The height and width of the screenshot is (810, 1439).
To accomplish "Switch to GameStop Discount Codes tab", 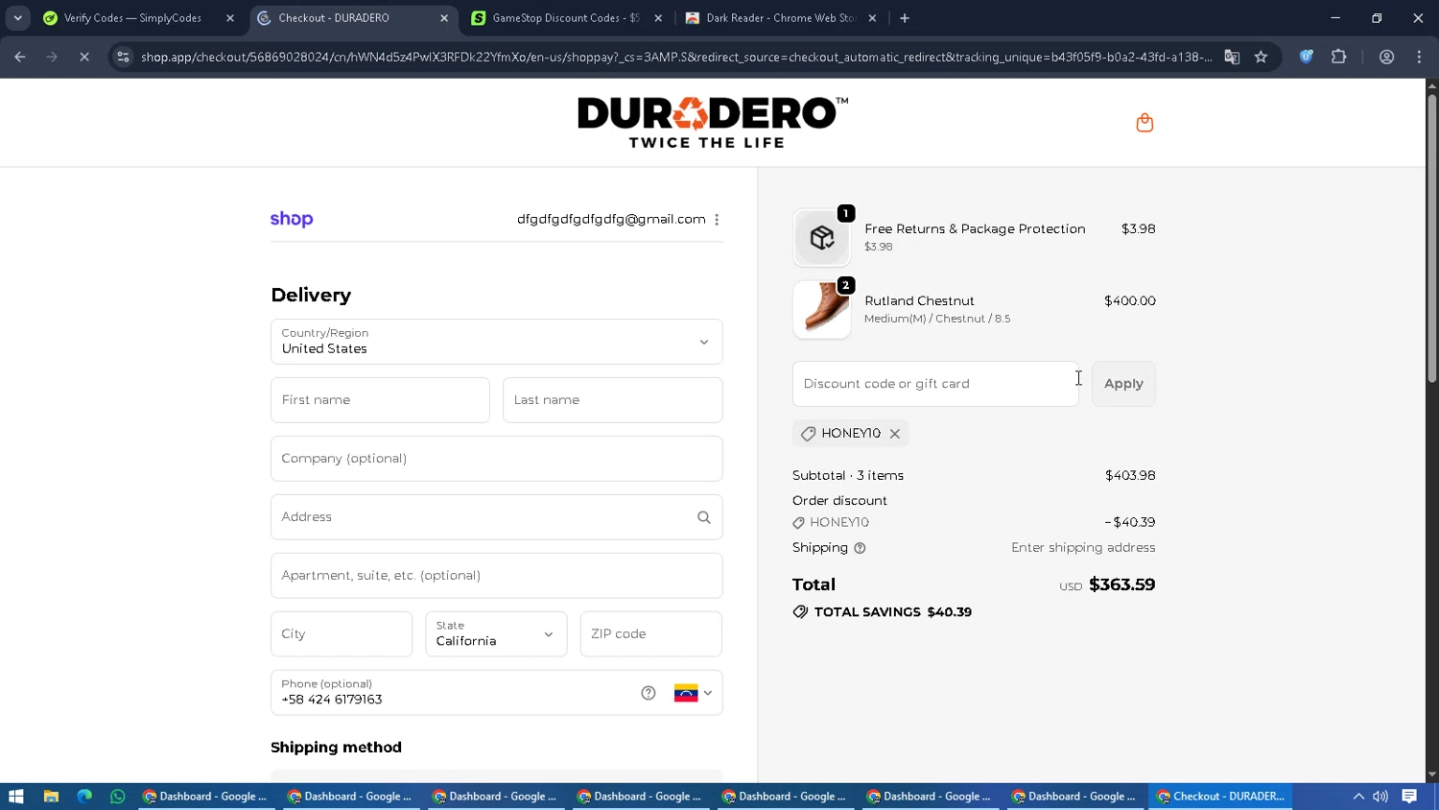I will click(x=565, y=18).
